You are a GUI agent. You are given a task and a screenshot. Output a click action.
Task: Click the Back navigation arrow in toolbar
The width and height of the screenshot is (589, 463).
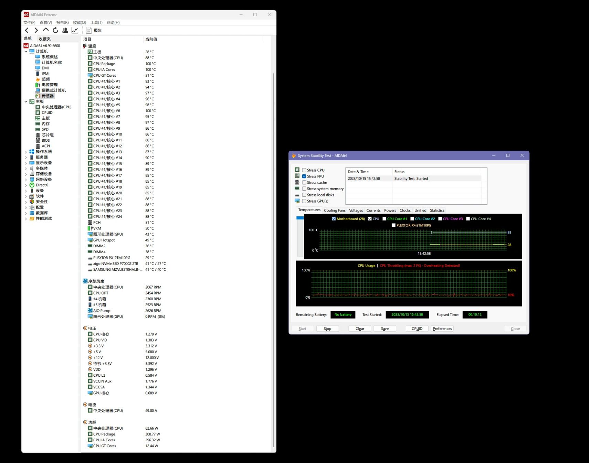click(x=27, y=30)
